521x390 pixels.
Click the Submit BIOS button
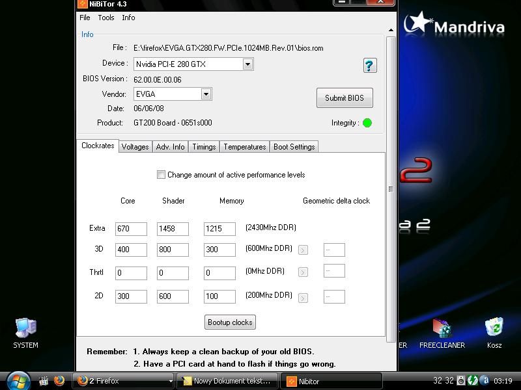(345, 98)
